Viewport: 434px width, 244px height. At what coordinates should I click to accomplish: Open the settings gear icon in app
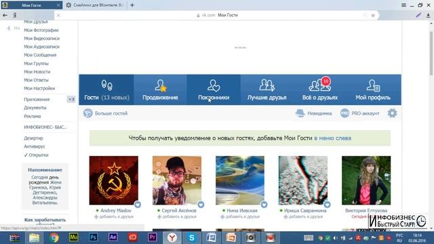point(392,113)
